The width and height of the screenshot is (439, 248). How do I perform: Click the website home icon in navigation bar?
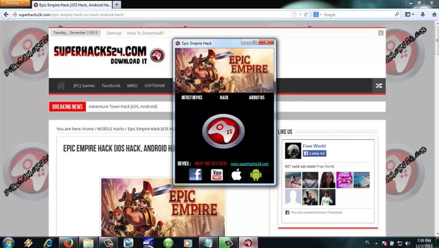pyautogui.click(x=61, y=85)
